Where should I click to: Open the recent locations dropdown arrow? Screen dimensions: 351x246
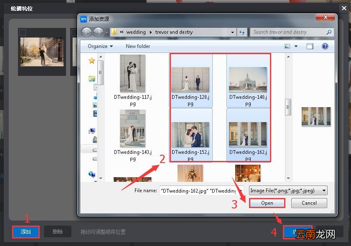[107, 33]
